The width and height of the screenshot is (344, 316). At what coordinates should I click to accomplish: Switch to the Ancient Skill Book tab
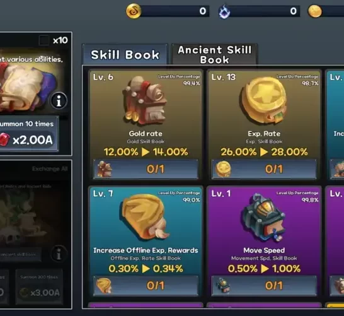[214, 54]
